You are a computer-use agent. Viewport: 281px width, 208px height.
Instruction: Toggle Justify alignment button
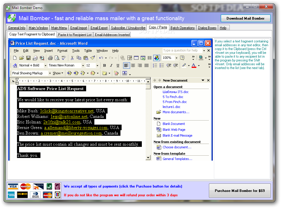[x=147, y=66]
